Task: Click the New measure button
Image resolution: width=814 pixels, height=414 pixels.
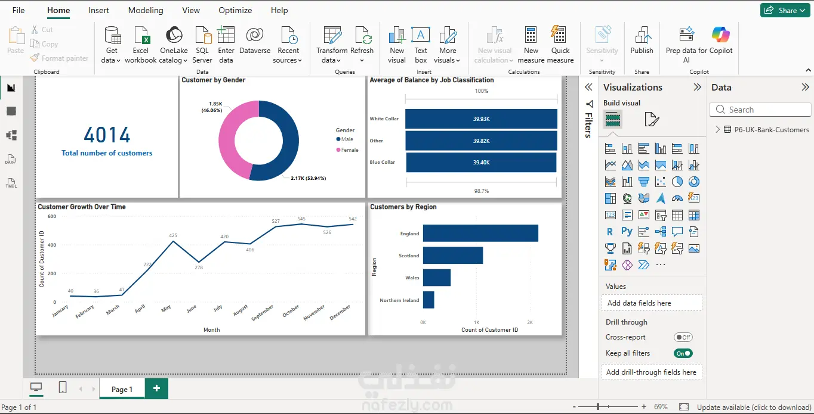Action: [531, 45]
